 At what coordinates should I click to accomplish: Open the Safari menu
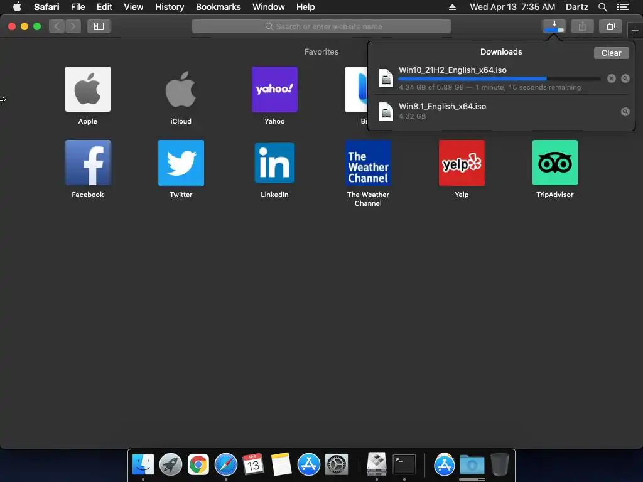[x=46, y=7]
